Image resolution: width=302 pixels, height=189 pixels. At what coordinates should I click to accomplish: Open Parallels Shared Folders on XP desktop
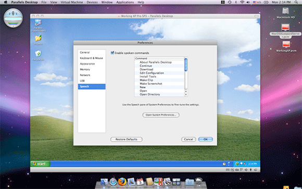coord(38,26)
